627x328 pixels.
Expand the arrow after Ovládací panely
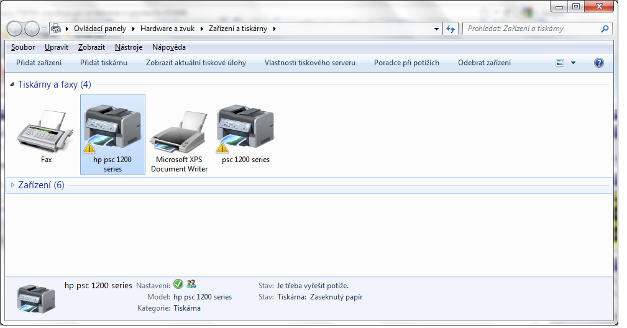pos(133,29)
